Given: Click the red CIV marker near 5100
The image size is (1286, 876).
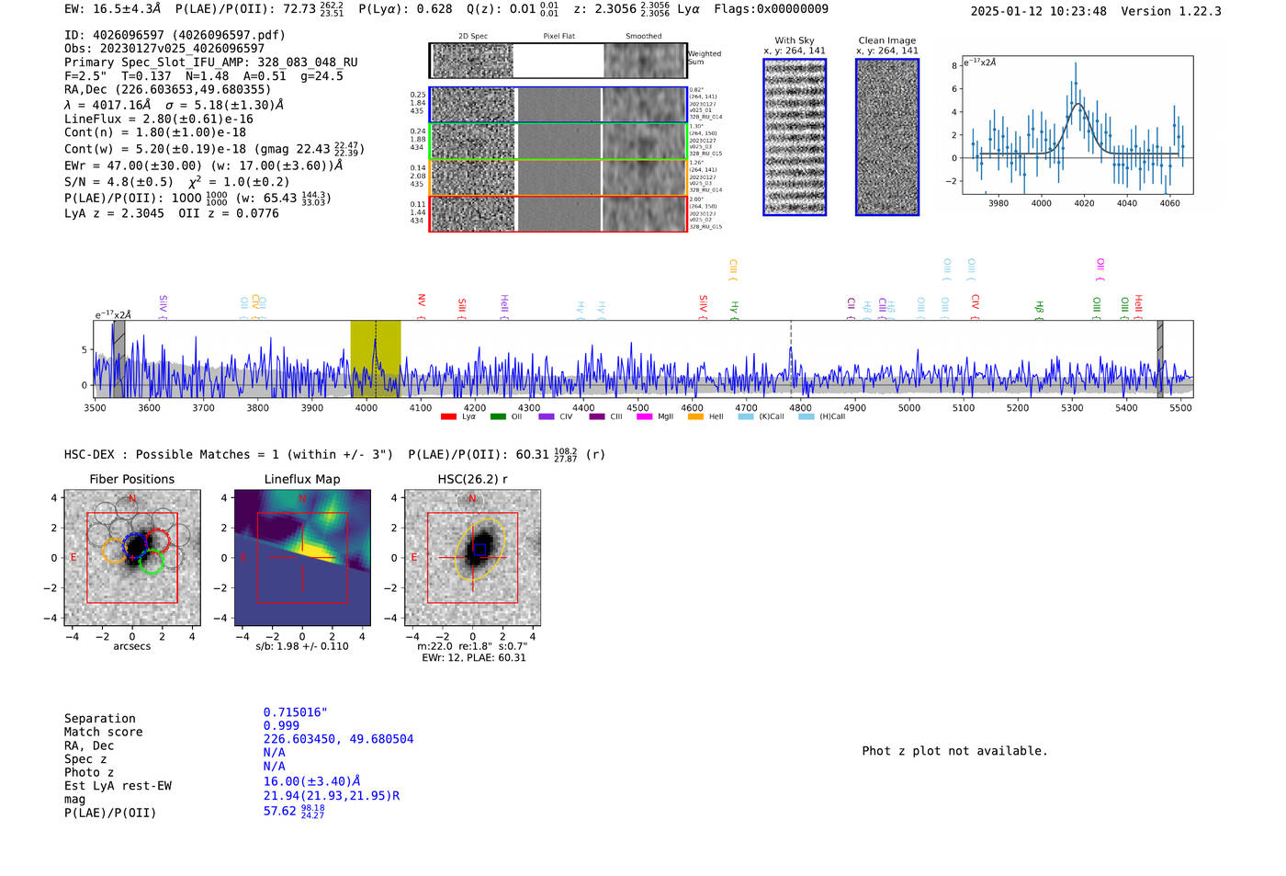Looking at the screenshot, I should point(975,302).
